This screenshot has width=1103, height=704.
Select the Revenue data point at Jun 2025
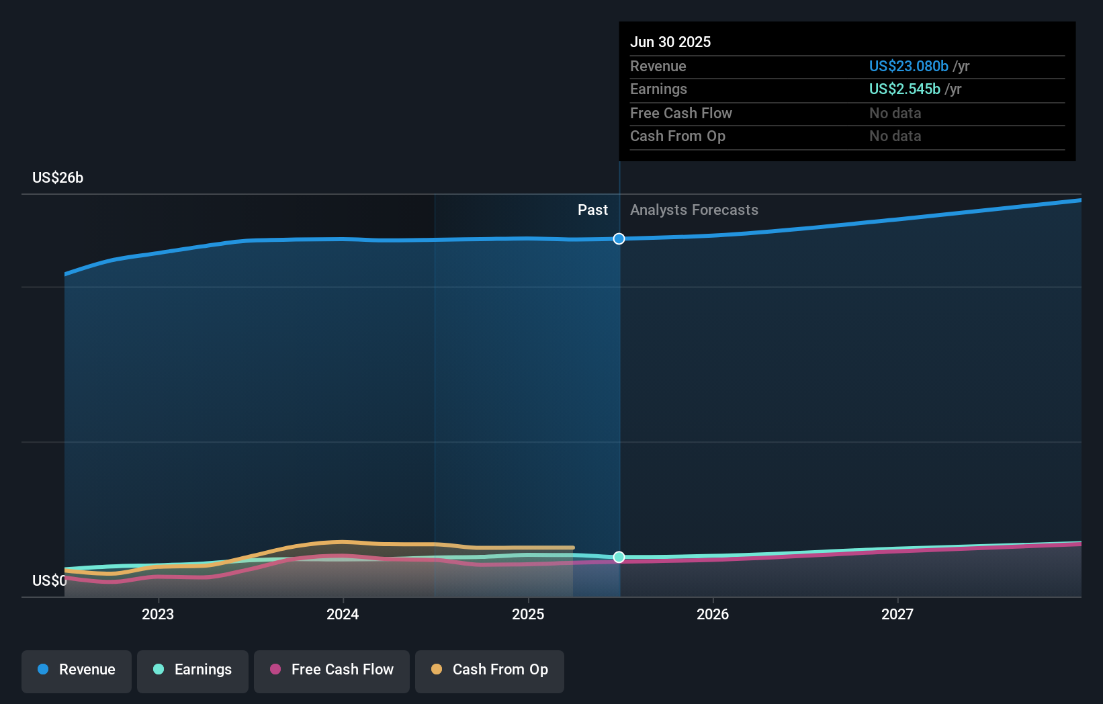619,238
